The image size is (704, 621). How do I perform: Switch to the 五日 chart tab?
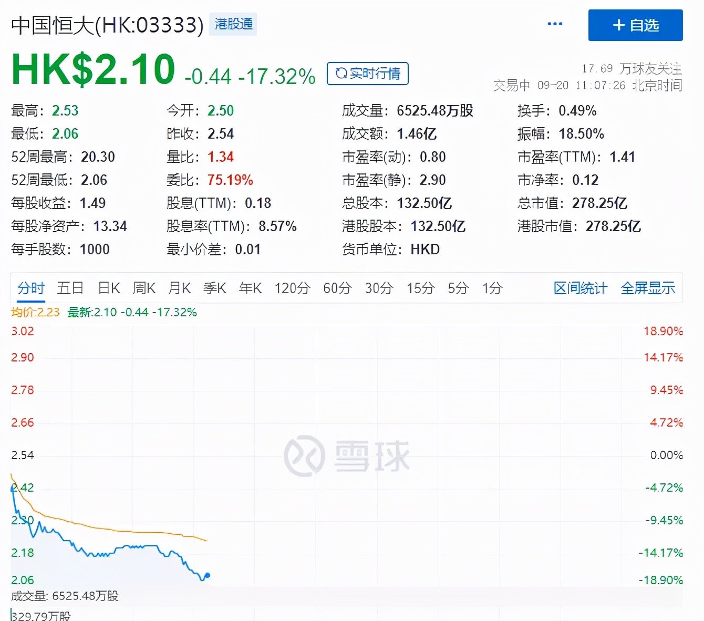(x=70, y=288)
